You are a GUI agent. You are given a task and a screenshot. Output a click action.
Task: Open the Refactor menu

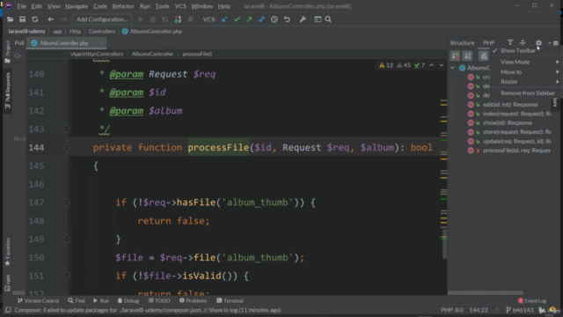point(123,6)
